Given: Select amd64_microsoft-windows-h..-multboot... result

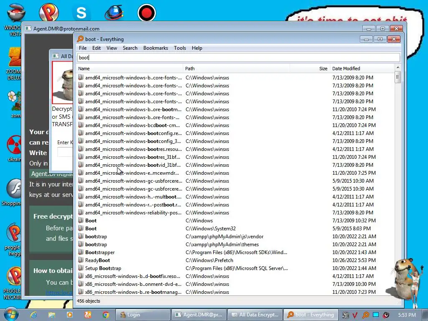Looking at the screenshot, I should click(x=133, y=197).
